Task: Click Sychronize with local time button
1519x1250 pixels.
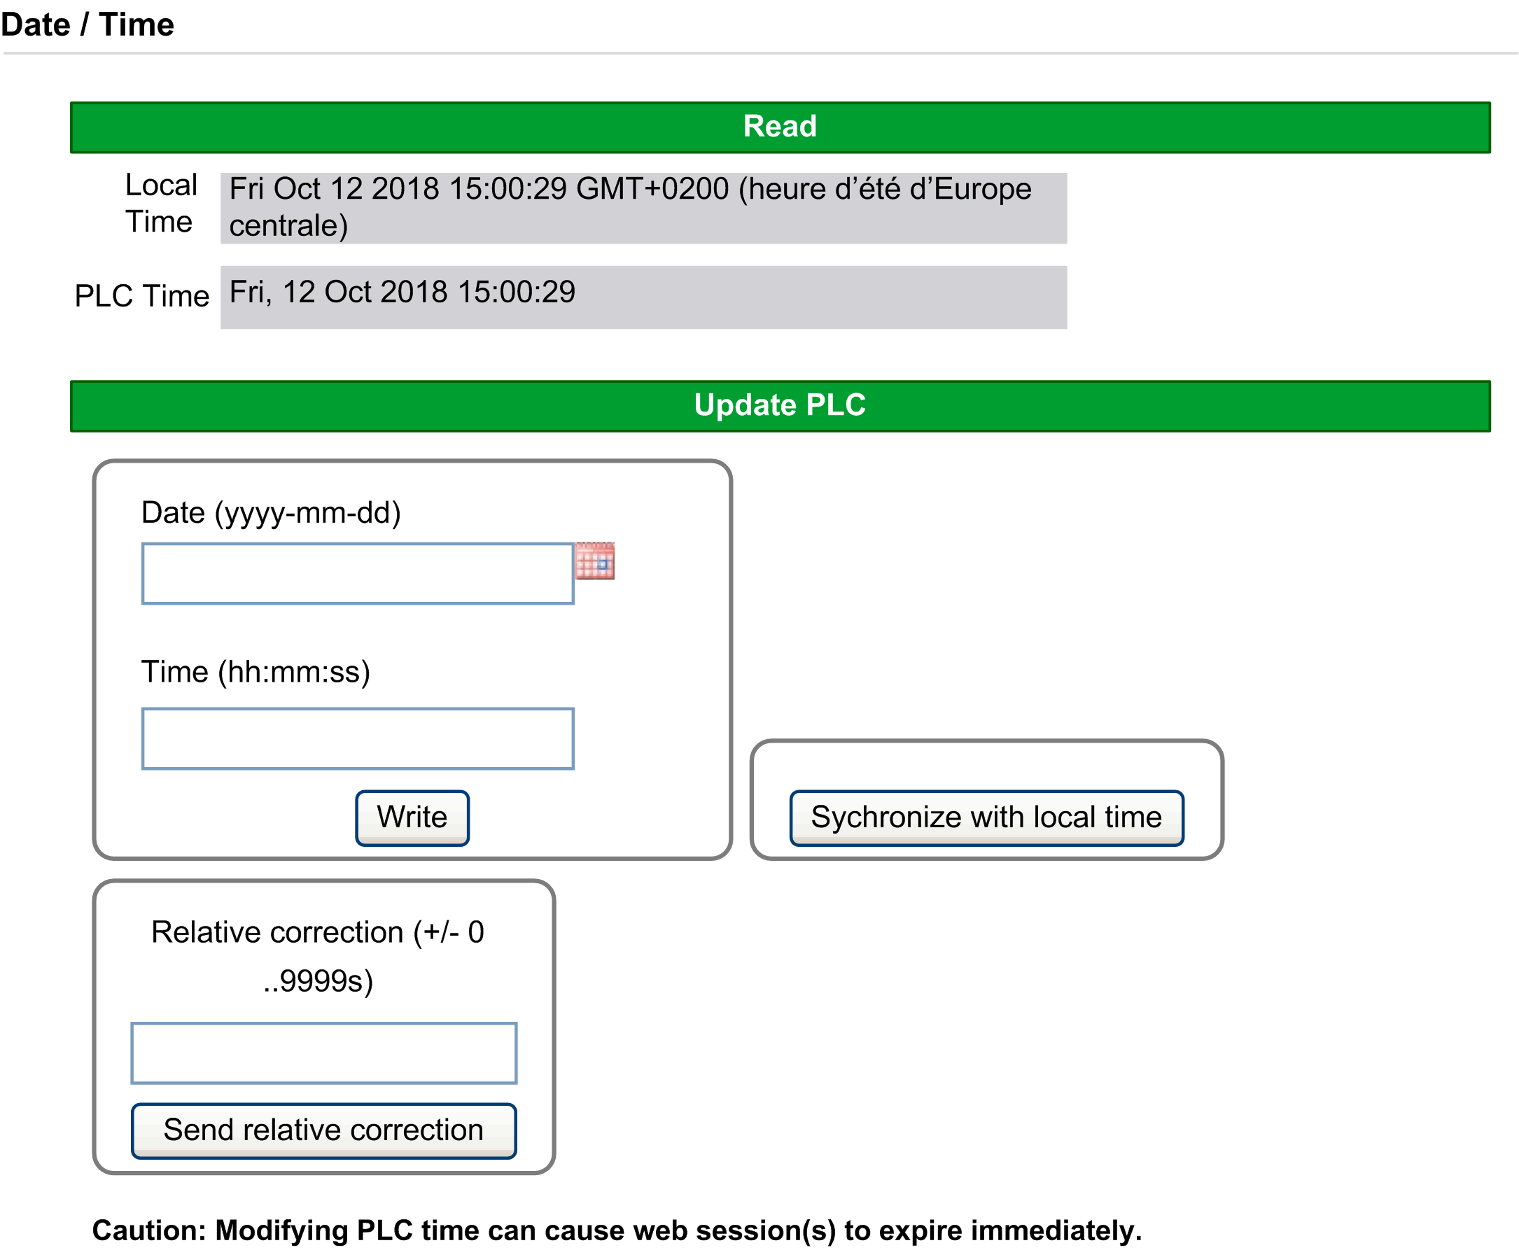Action: [986, 817]
